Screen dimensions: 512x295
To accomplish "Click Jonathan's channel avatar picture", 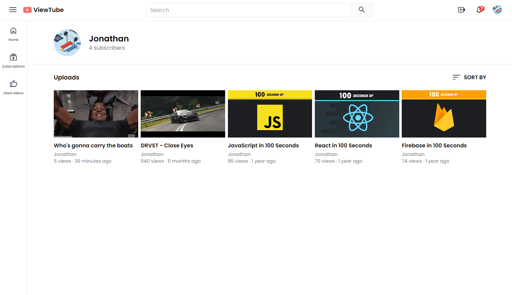I will click(67, 43).
